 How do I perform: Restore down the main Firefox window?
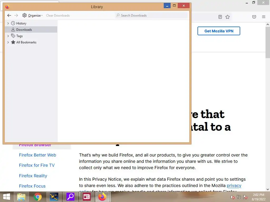[x=253, y=3]
